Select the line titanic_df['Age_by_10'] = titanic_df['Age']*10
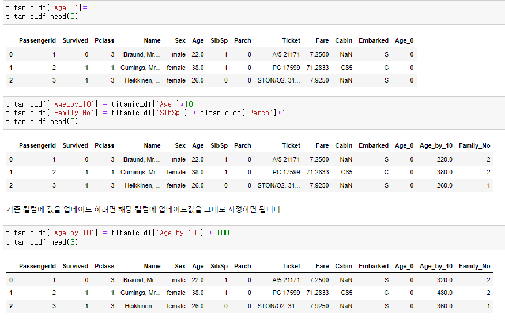Screen dimensions: 505x333 click(100, 104)
